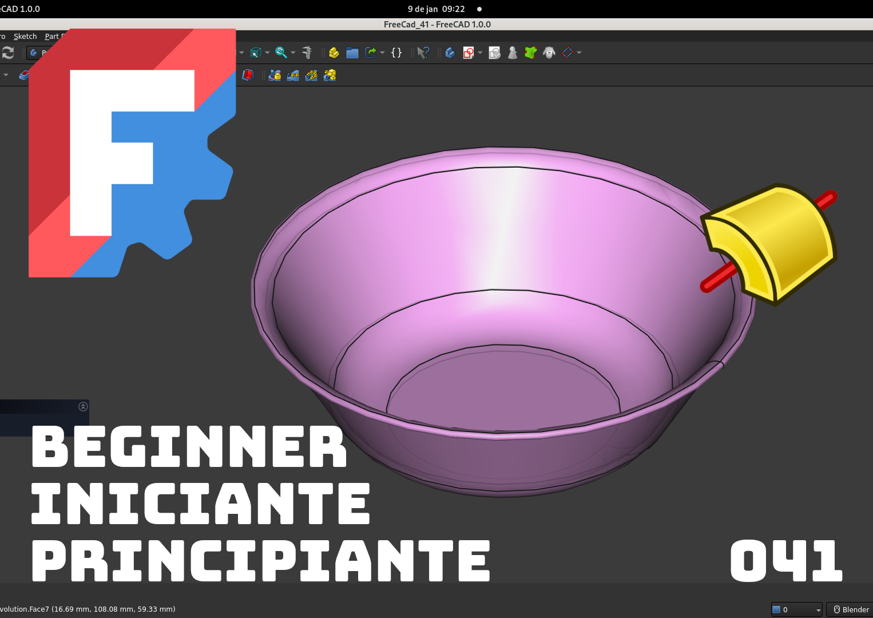Expand the Datum Plane dropdown arrow

pos(579,53)
